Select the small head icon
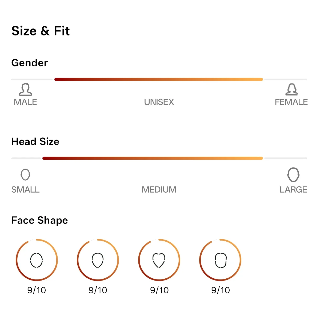This screenshot has height=325, width=320. coord(25,174)
